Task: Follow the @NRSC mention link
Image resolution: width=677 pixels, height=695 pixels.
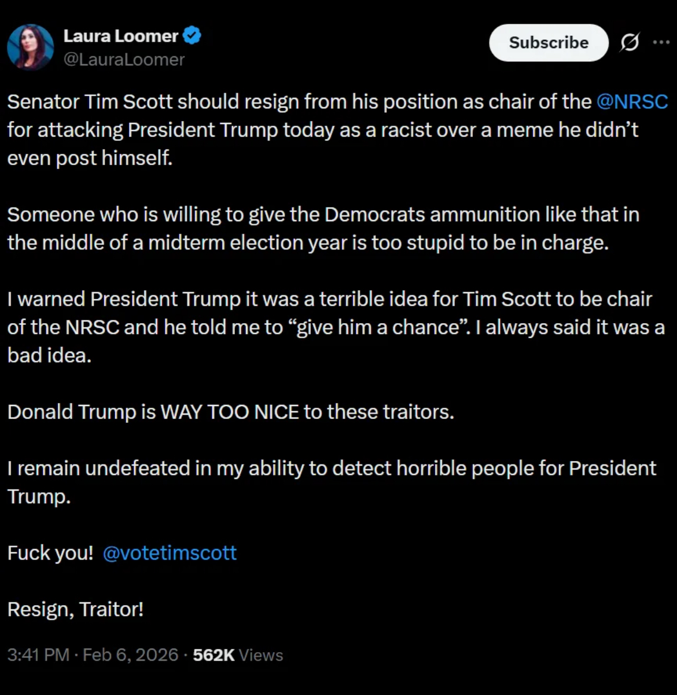Action: click(x=632, y=102)
